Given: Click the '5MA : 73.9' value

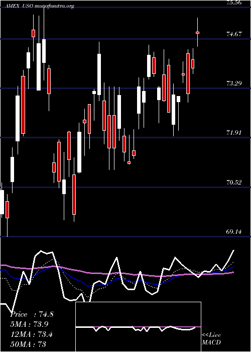Looking at the screenshot, I should (29, 324).
